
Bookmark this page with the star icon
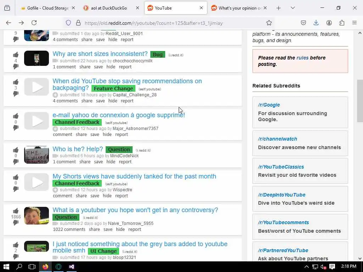(269, 23)
